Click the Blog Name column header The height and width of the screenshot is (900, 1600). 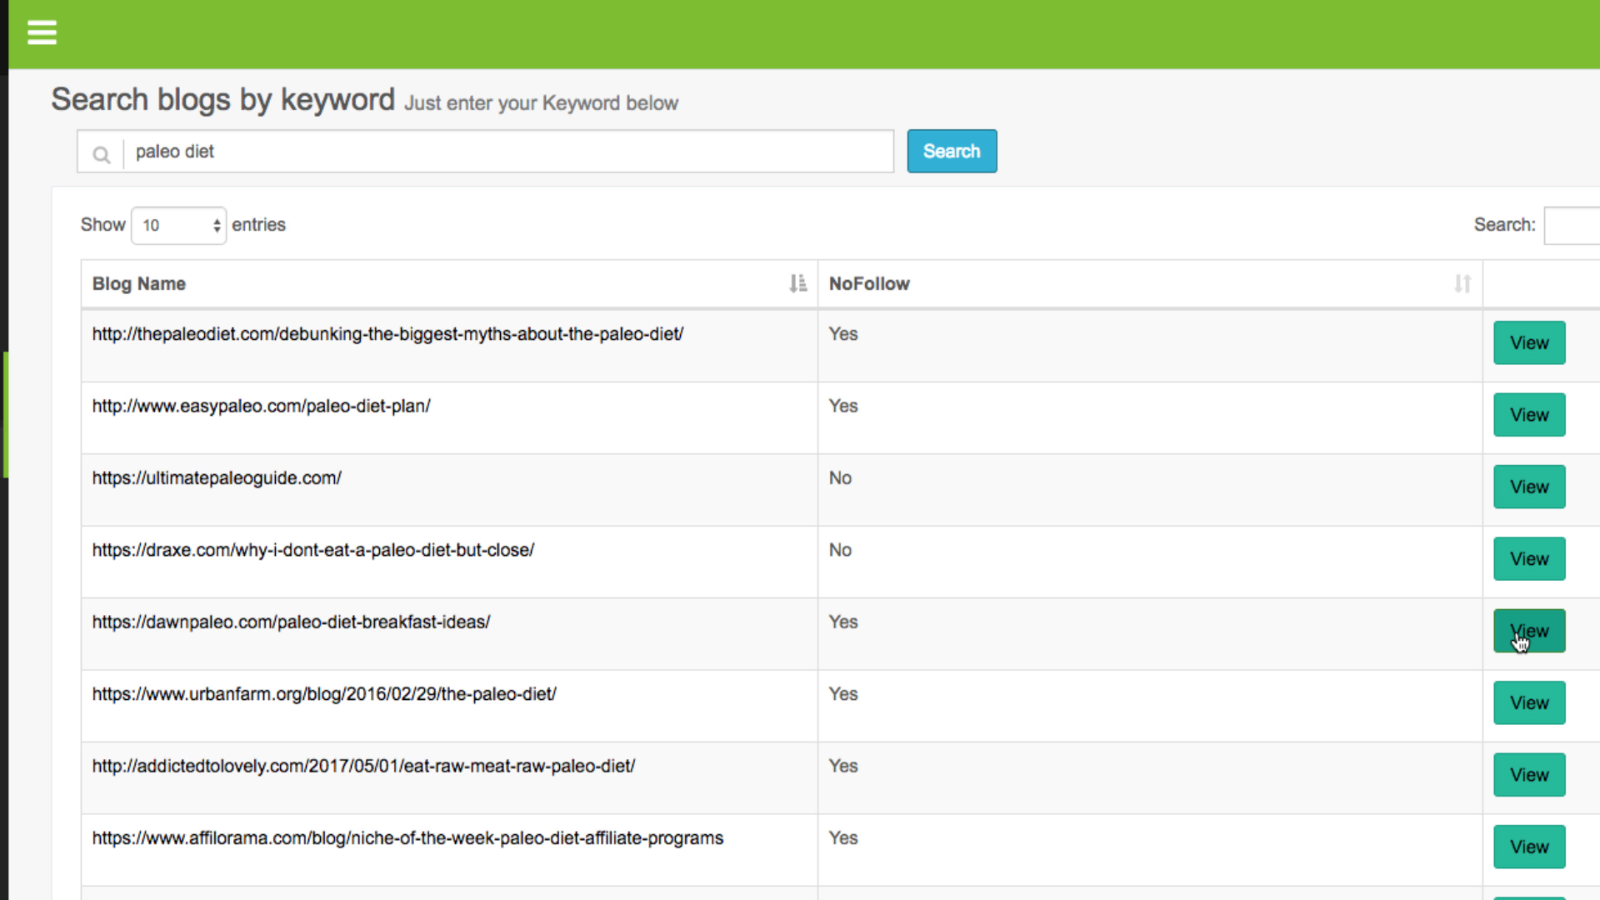(139, 283)
